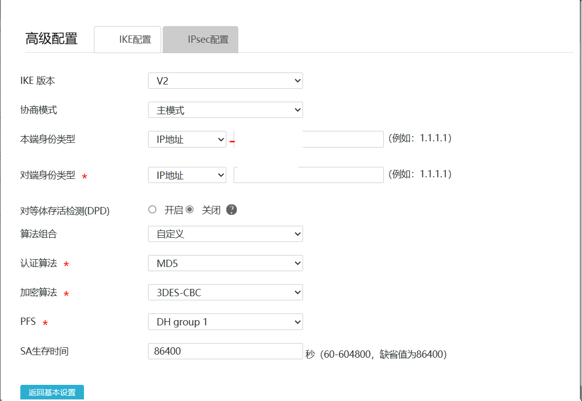
Task: Open the IKE 版本 dropdown
Action: (x=225, y=81)
